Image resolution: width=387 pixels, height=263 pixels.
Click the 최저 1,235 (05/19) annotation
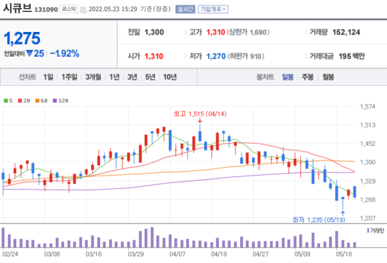pos(319,220)
